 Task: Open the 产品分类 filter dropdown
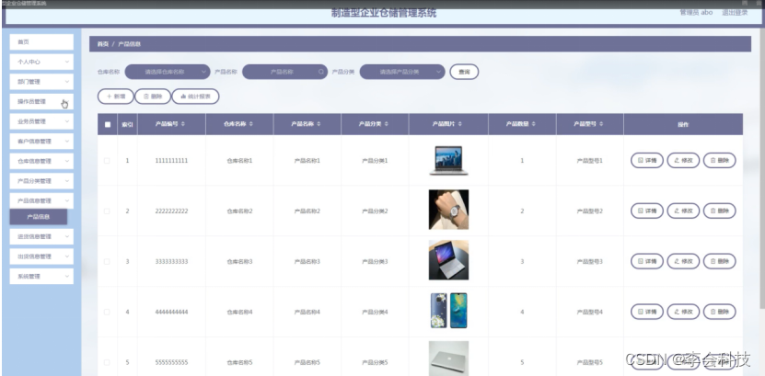click(402, 72)
